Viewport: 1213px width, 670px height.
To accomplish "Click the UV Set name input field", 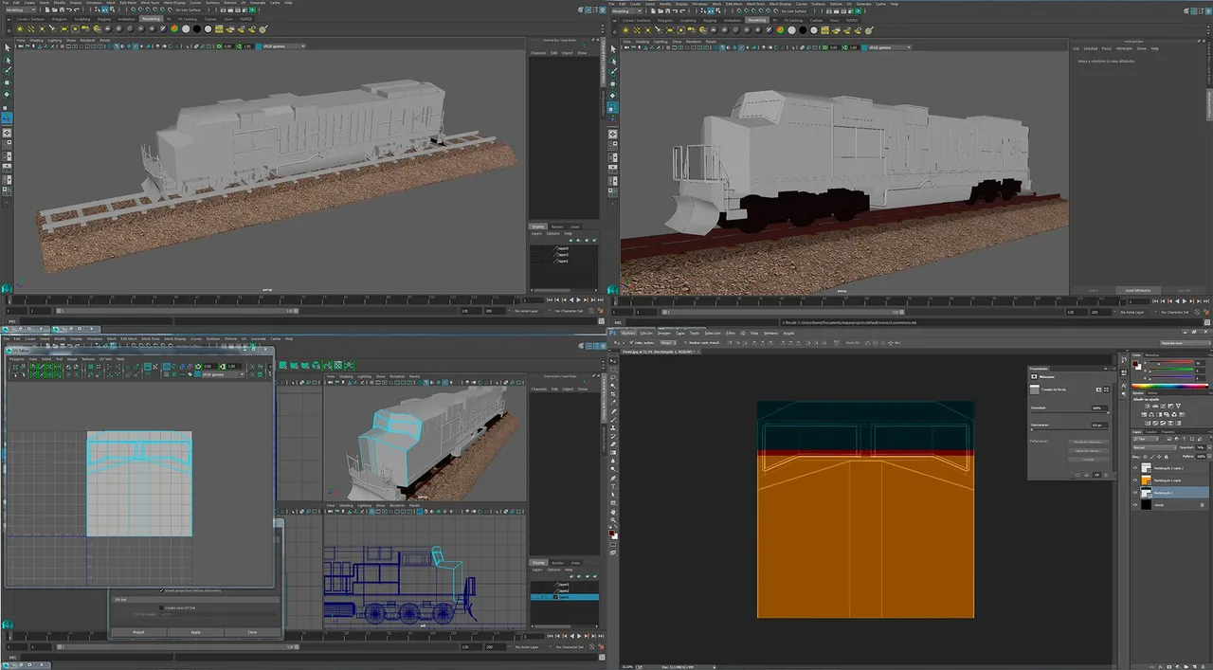I will click(x=217, y=614).
